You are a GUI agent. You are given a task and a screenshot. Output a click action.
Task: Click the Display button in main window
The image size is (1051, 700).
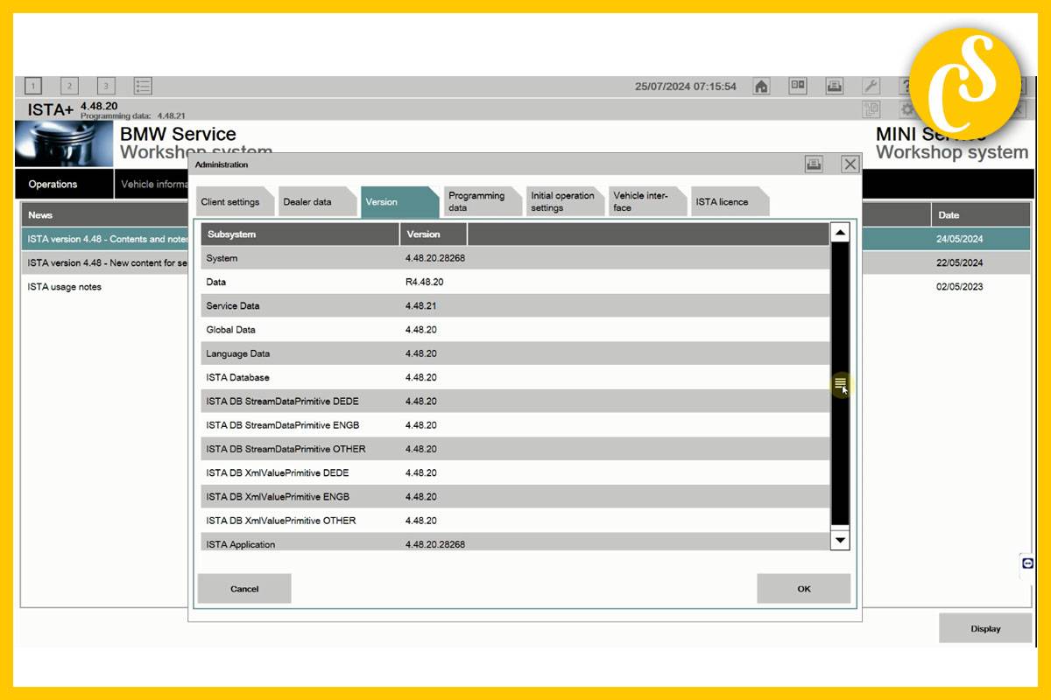click(x=985, y=628)
